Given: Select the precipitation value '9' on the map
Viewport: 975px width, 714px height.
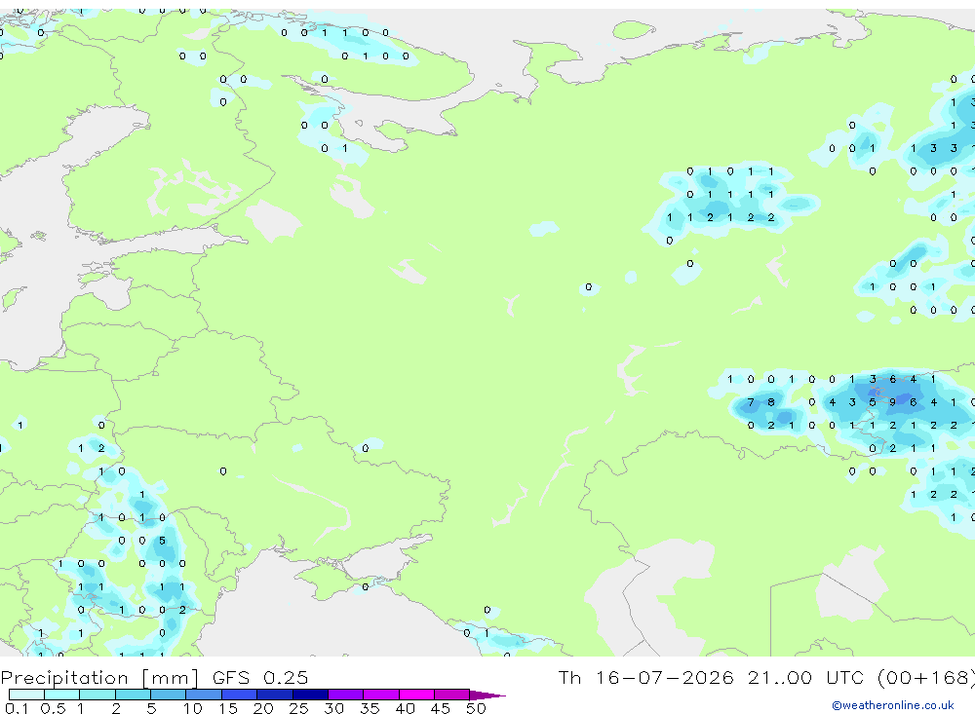Looking at the screenshot, I should tap(892, 402).
